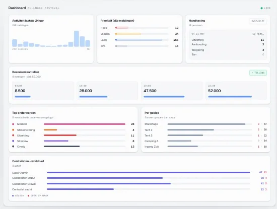Click the 28.000 visitor count card

[107, 91]
